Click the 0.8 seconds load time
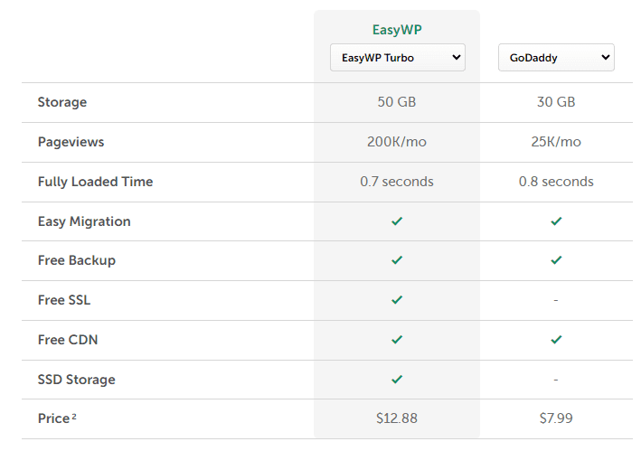This screenshot has height=451, width=641. pos(556,182)
